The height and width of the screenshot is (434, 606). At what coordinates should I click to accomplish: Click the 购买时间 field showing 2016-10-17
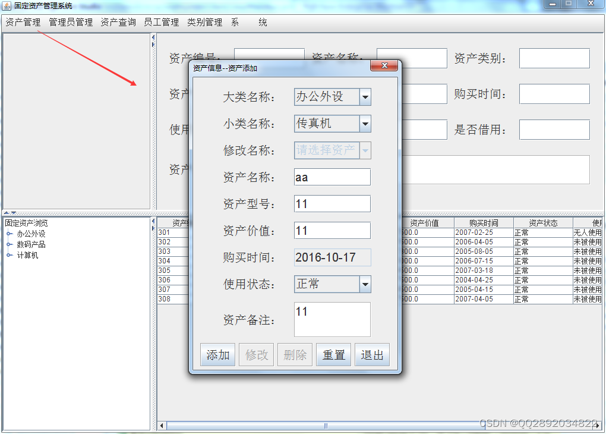point(332,257)
